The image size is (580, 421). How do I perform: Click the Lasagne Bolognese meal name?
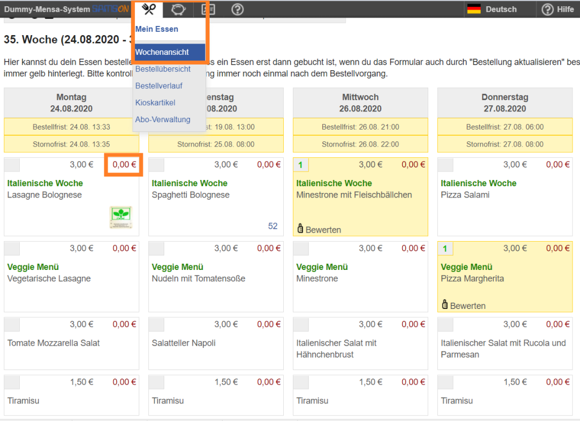tap(44, 195)
